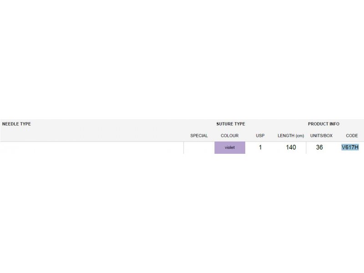Click the grey header band below NEEDLE TYPE
364x273 pixels.
pos(93,136)
